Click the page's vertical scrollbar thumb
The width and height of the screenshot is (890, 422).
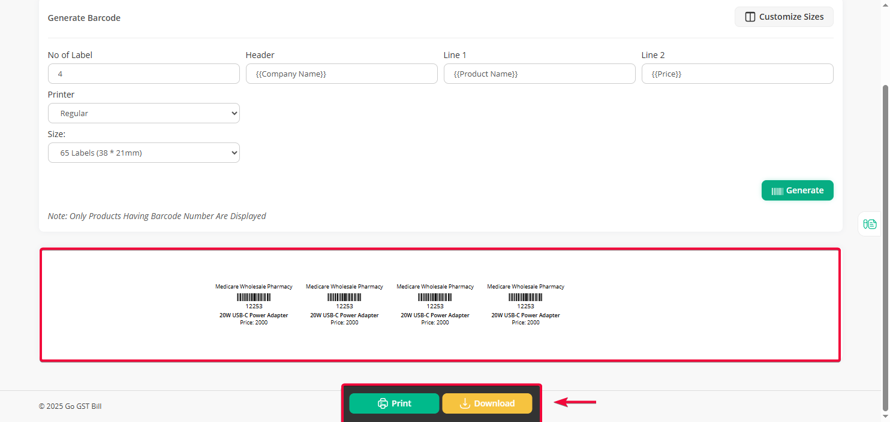tap(885, 239)
